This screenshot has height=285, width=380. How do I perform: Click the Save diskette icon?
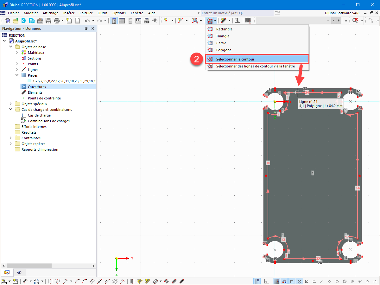[x=48, y=21]
